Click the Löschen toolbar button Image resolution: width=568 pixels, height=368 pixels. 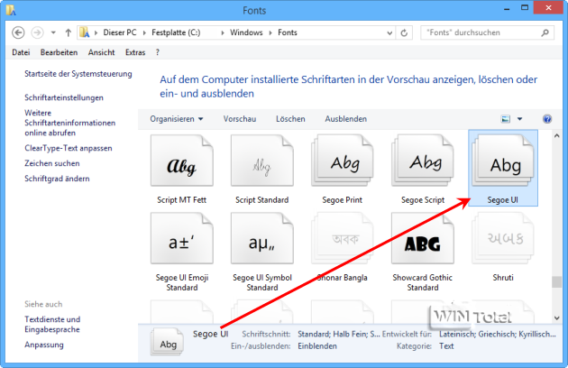[x=290, y=119]
